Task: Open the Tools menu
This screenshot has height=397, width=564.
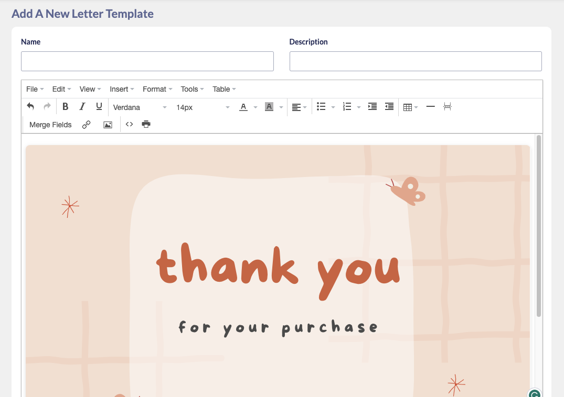Action: coord(192,89)
